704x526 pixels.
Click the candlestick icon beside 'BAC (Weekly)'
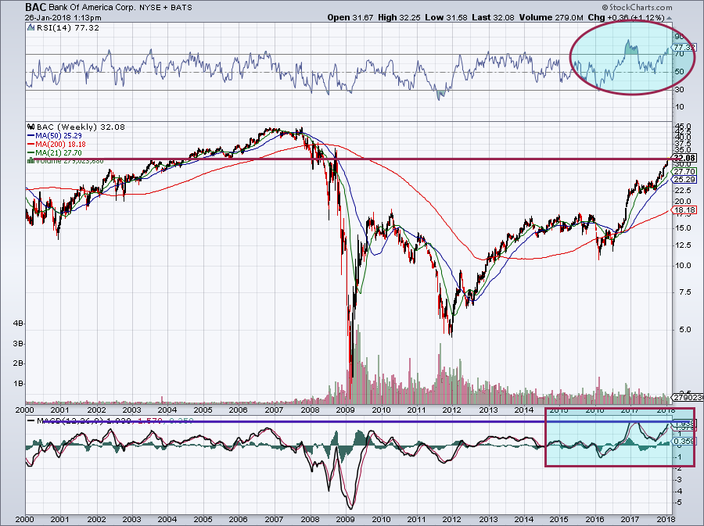[x=31, y=127]
